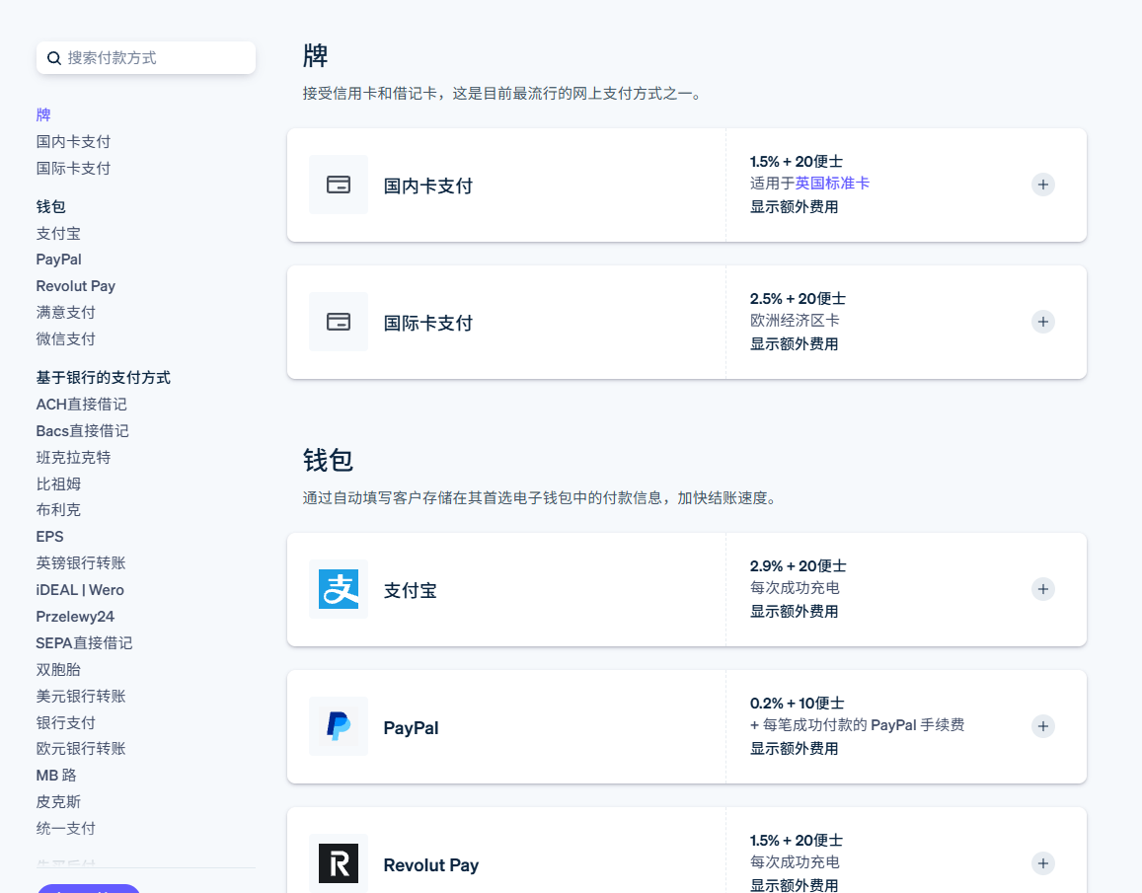Click the 0.2% + 10便士 fee text

pos(797,703)
